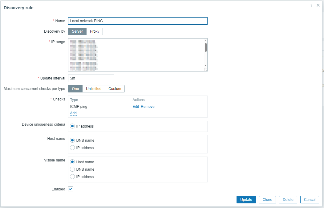This screenshot has width=324, height=208.
Task: Add a new check
Action: (73, 113)
